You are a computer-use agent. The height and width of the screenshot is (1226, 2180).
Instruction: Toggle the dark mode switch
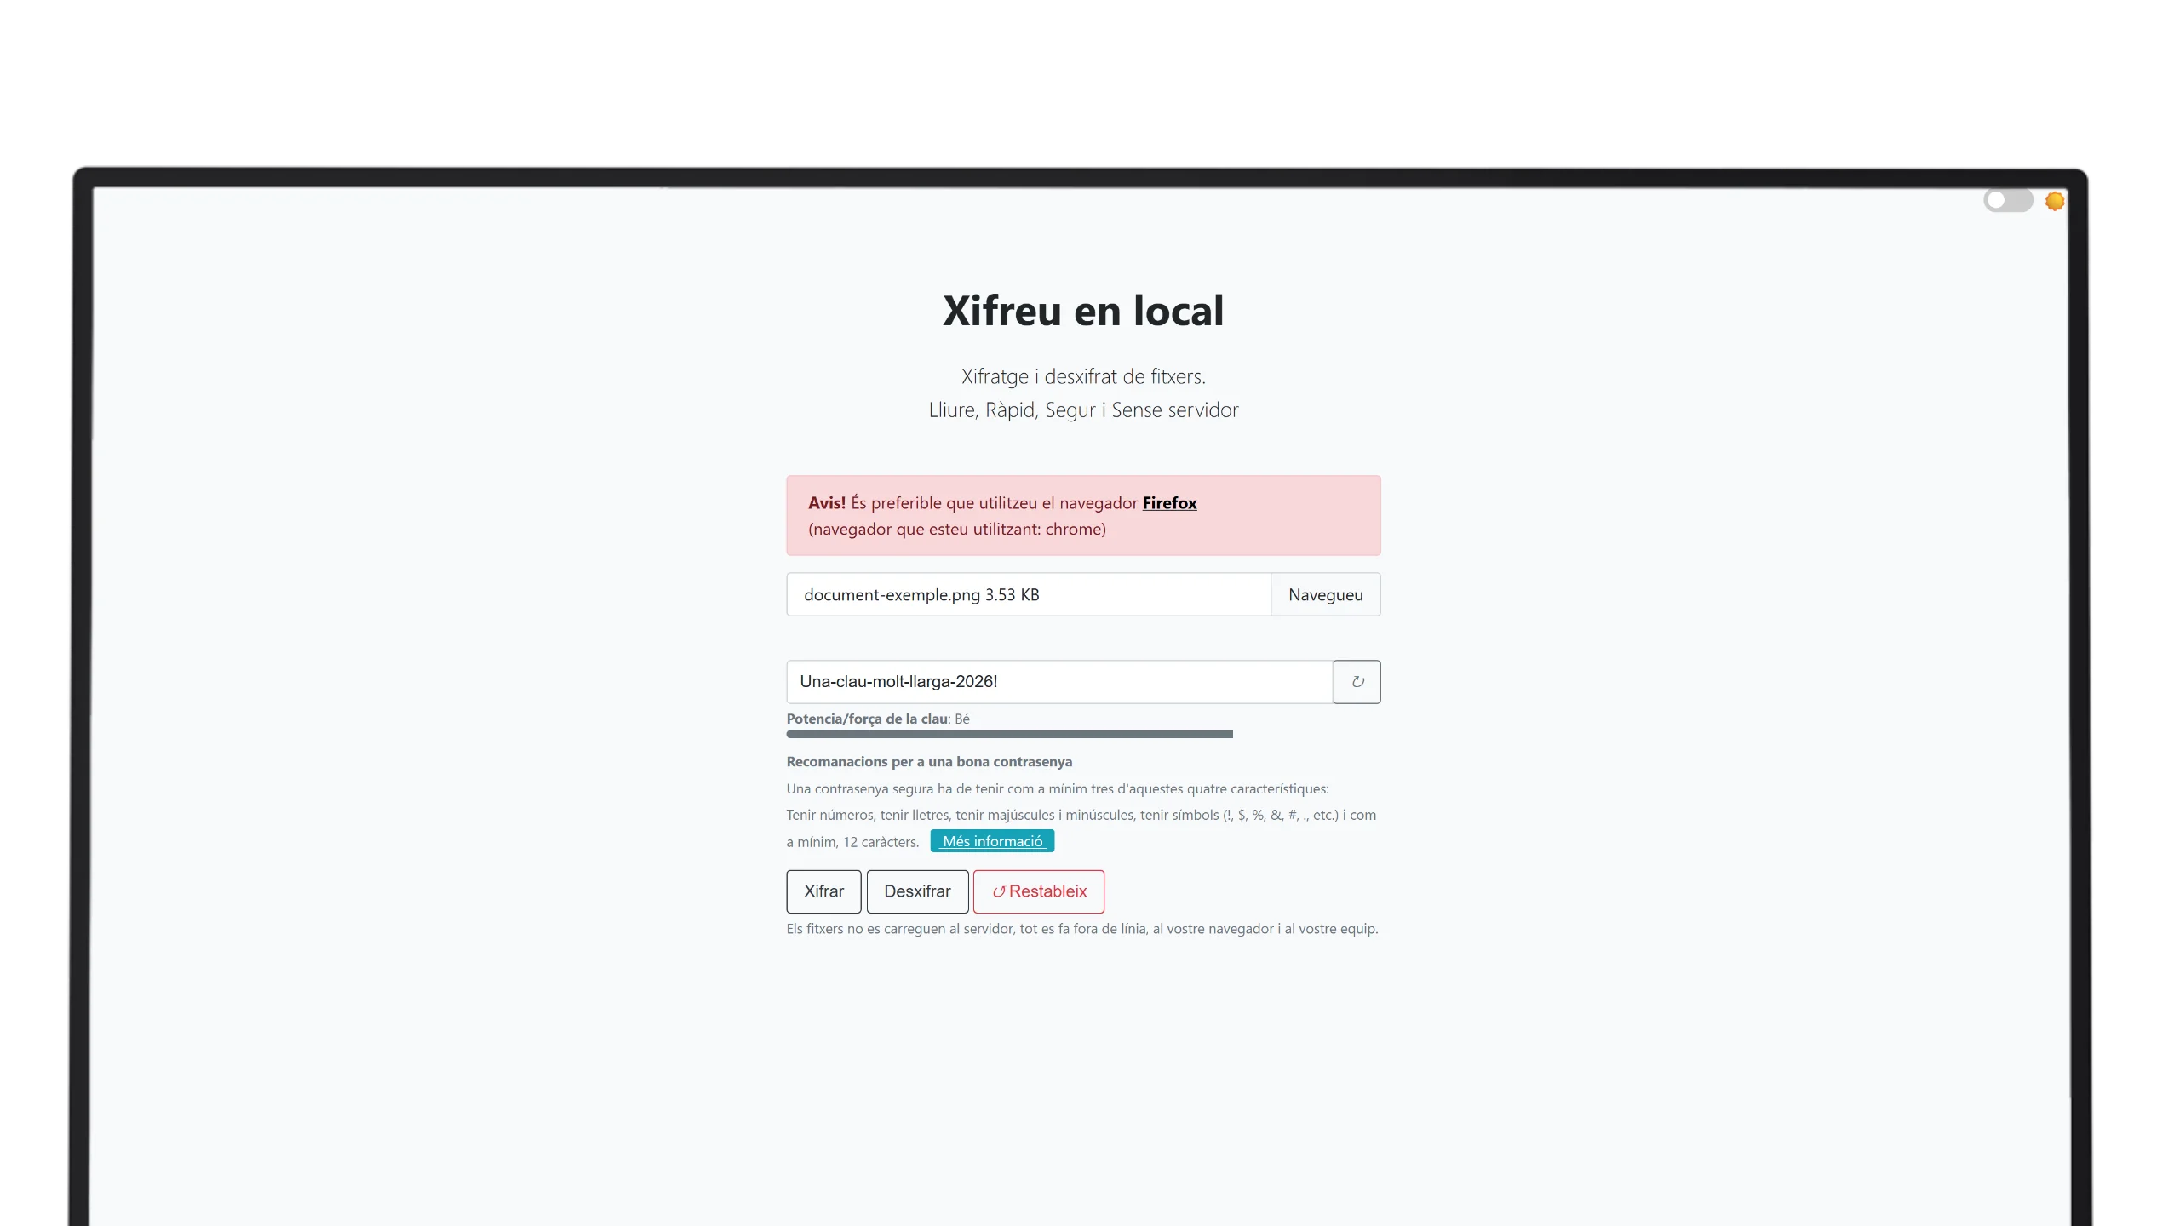(2007, 201)
